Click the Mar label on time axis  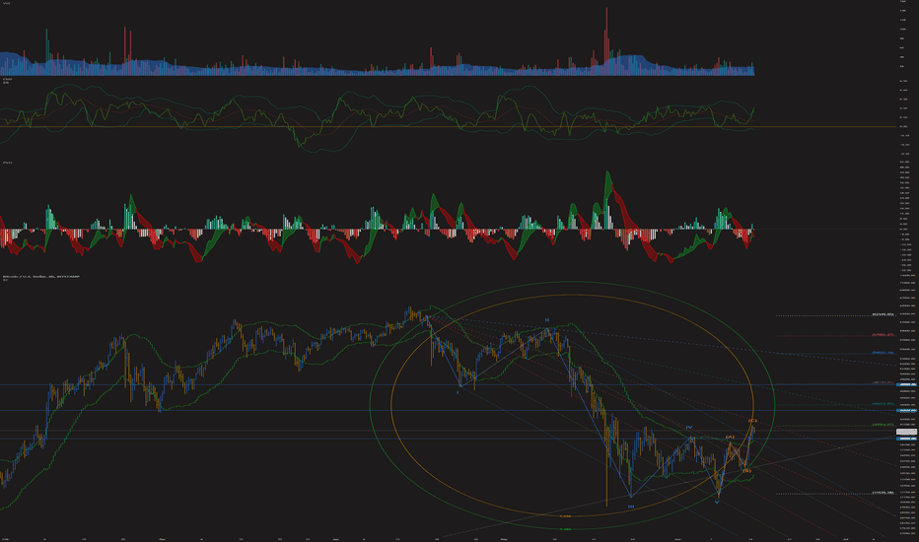(163, 538)
